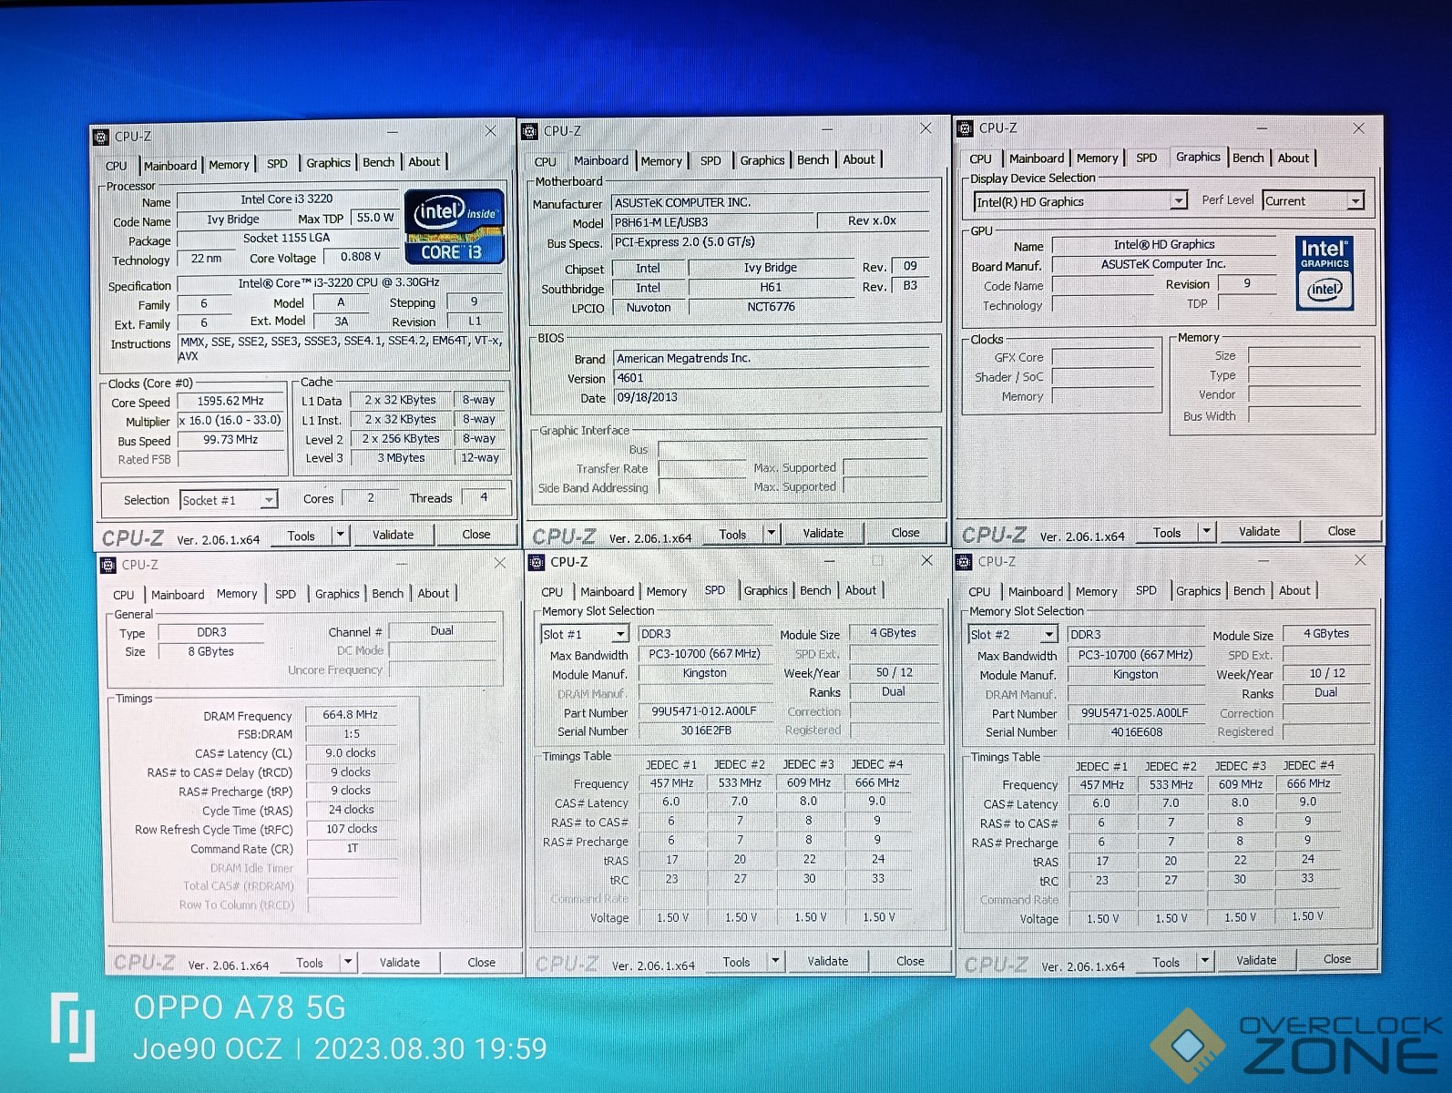The width and height of the screenshot is (1452, 1093).
Task: Click the Manufacturer field ASUSTeK COMPUTER INC.
Action: click(772, 202)
